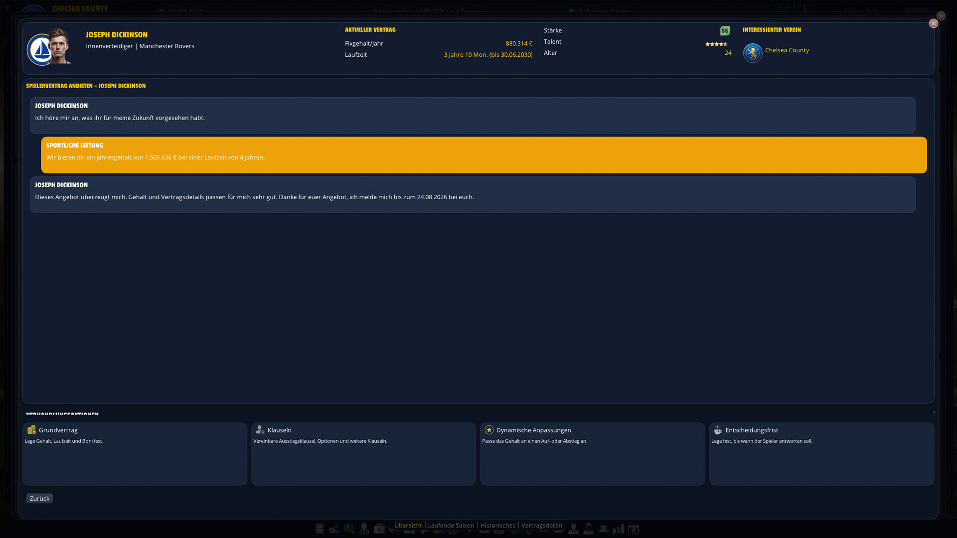Click the Chelsea County club crest
The width and height of the screenshot is (957, 538).
[753, 53]
